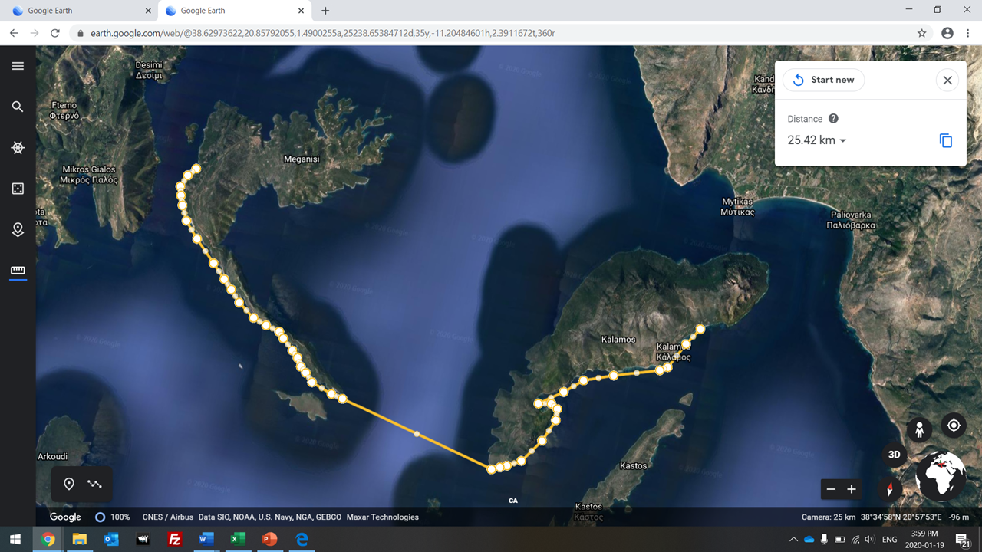Open the Windows Start menu
982x552 pixels.
[15, 539]
